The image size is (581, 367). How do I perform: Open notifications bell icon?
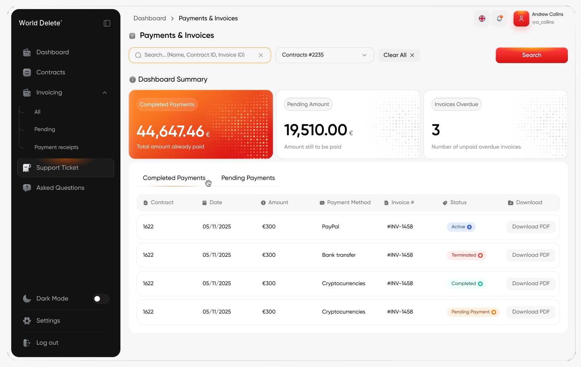pyautogui.click(x=499, y=19)
